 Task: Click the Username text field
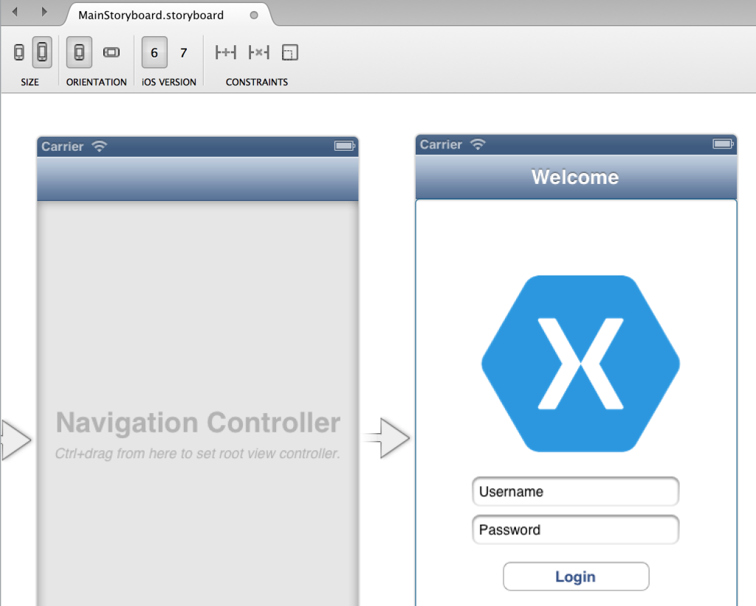click(576, 491)
